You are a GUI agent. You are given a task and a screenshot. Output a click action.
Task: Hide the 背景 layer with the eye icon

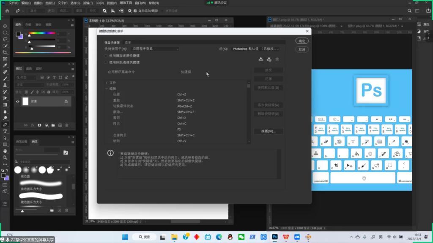18,101
